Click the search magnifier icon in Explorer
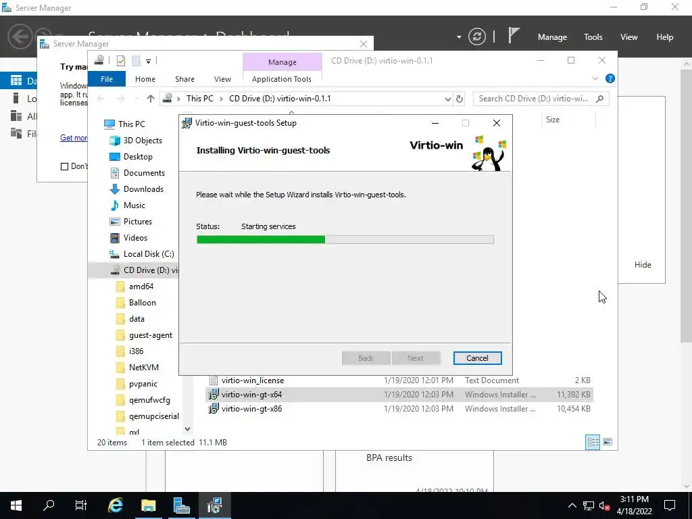 [599, 99]
